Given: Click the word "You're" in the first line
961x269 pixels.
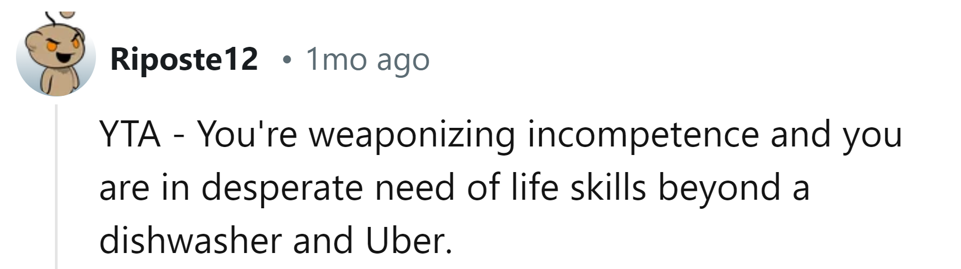Looking at the screenshot, I should click(x=247, y=134).
